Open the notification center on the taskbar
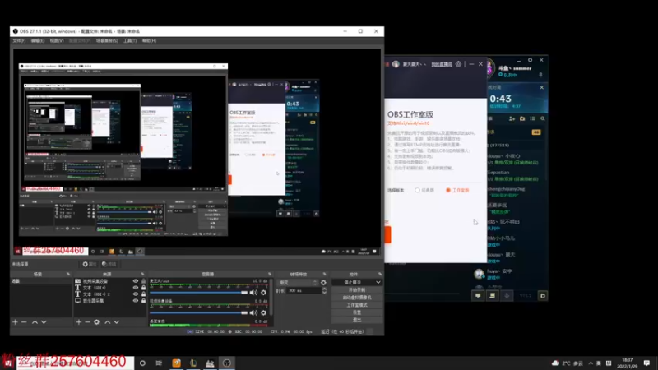658x370 pixels. [646, 363]
